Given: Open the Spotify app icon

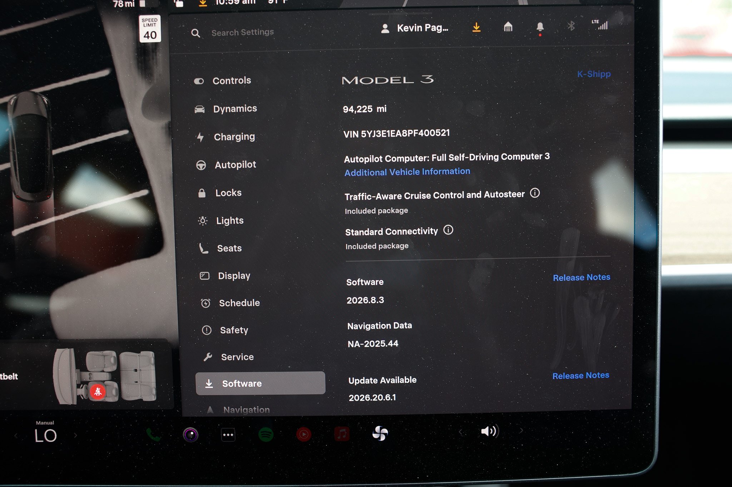Looking at the screenshot, I should [266, 435].
